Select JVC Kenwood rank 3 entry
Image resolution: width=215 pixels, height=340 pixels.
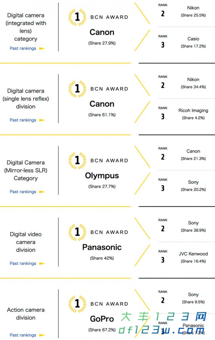pyautogui.click(x=193, y=257)
